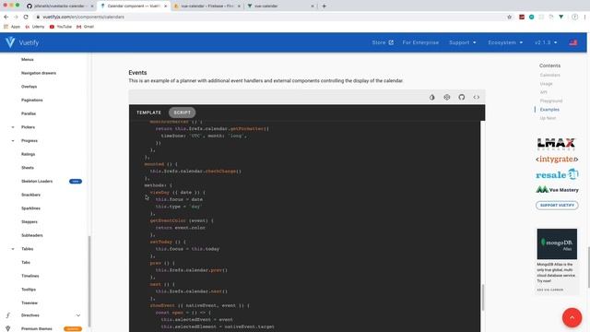Go to Up Next in Contents
The width and height of the screenshot is (590, 332).
pyautogui.click(x=548, y=118)
